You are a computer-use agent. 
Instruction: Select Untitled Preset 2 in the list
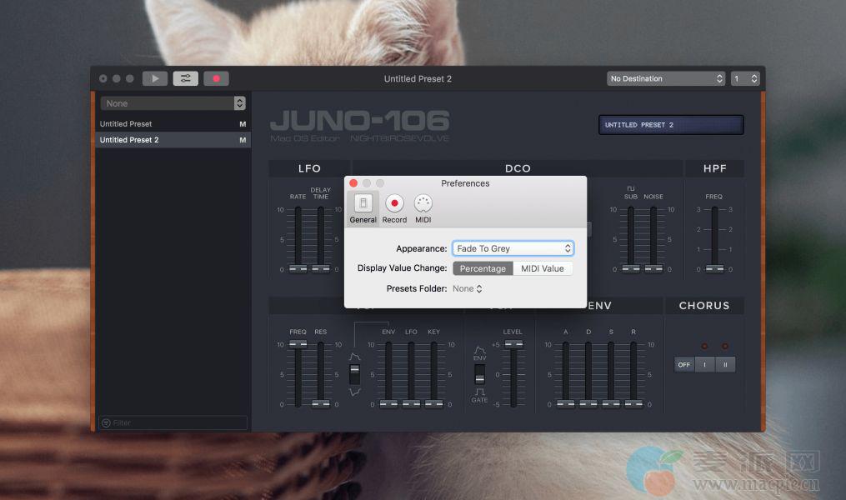pyautogui.click(x=158, y=140)
